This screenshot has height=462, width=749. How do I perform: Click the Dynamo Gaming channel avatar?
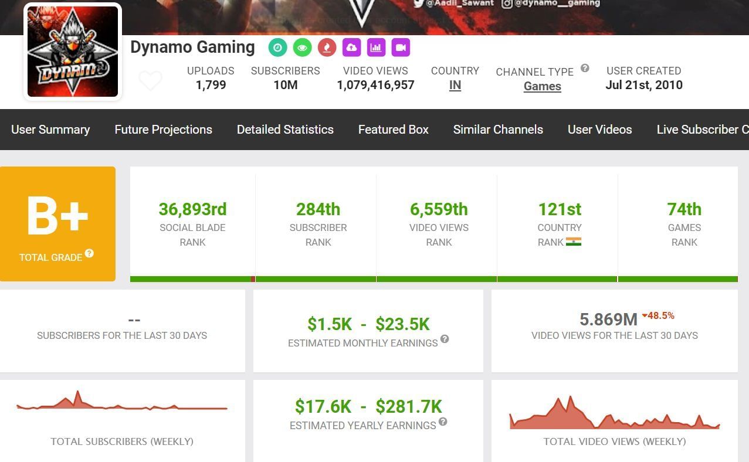click(73, 52)
